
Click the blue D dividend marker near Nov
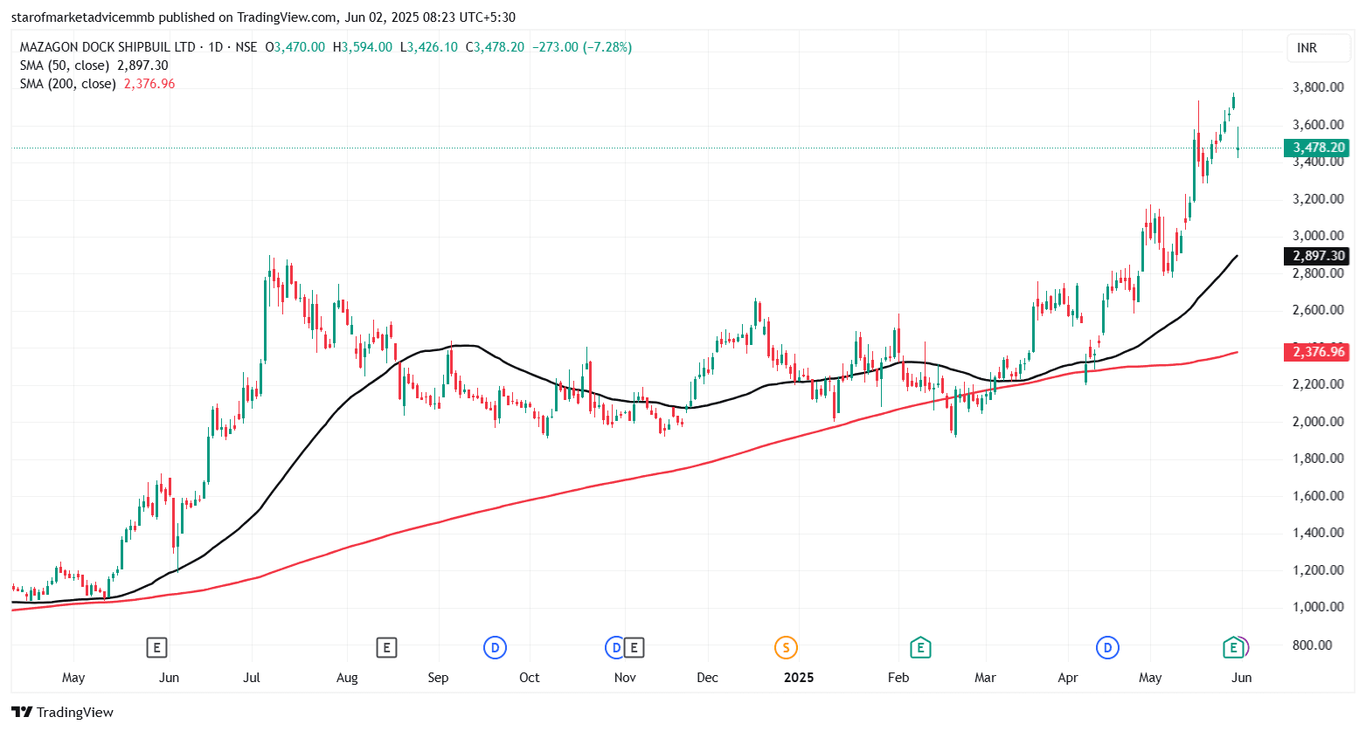(616, 647)
